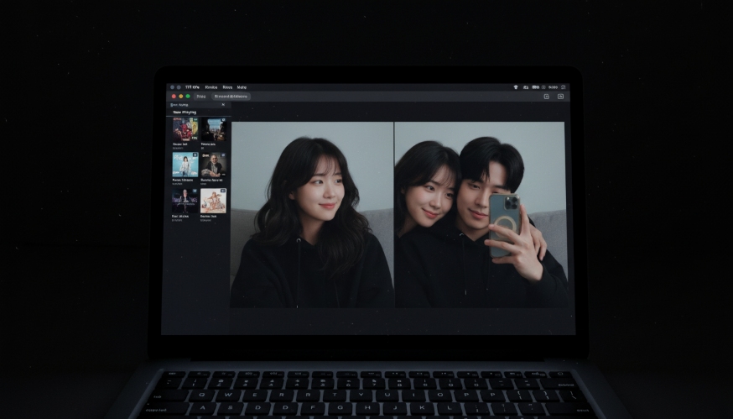Open the first app menu in the menu bar

192,87
